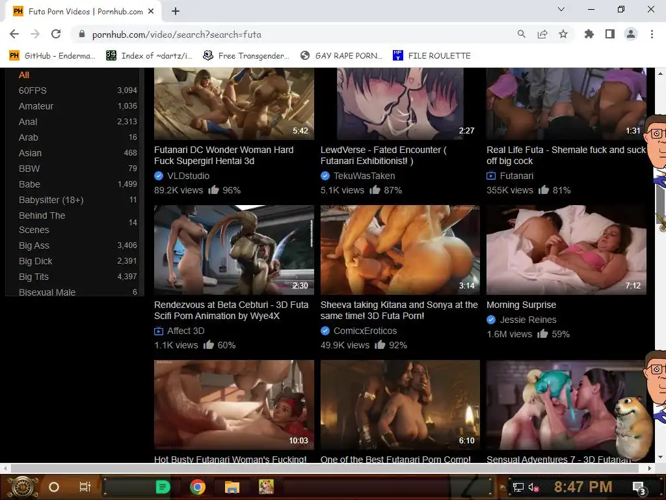This screenshot has width=666, height=500.
Task: Open the TekuWasTaken uploader link
Action: click(364, 176)
